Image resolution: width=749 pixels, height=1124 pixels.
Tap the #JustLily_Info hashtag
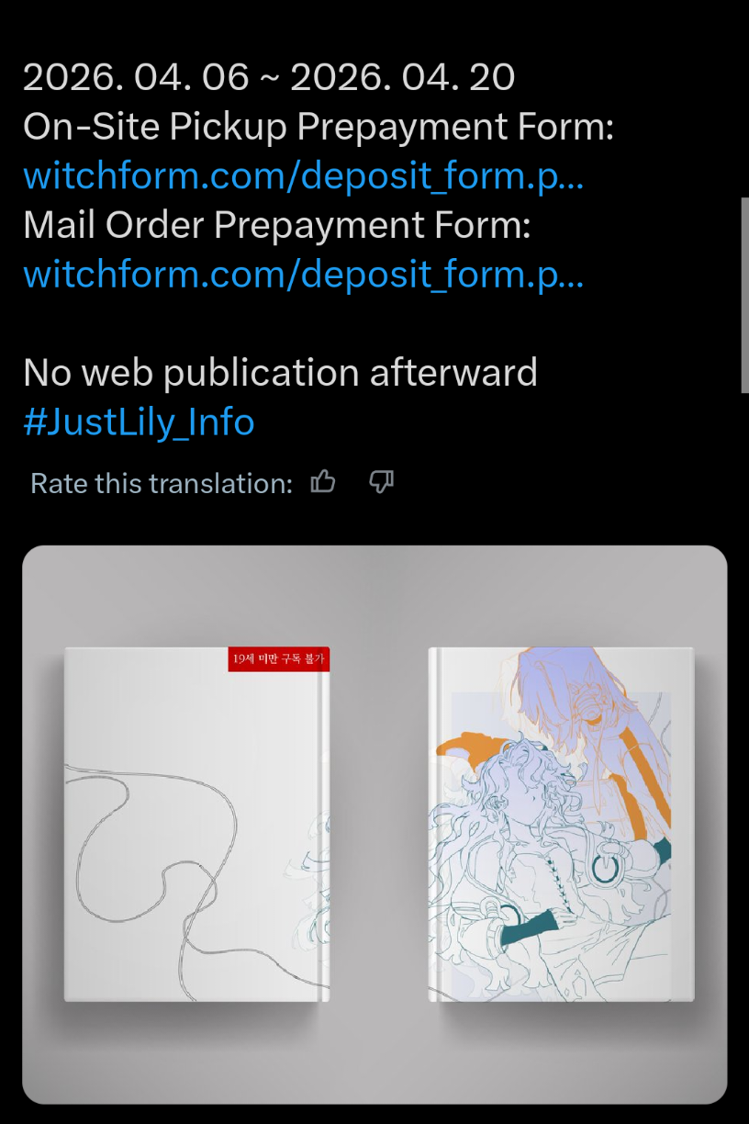tap(139, 421)
